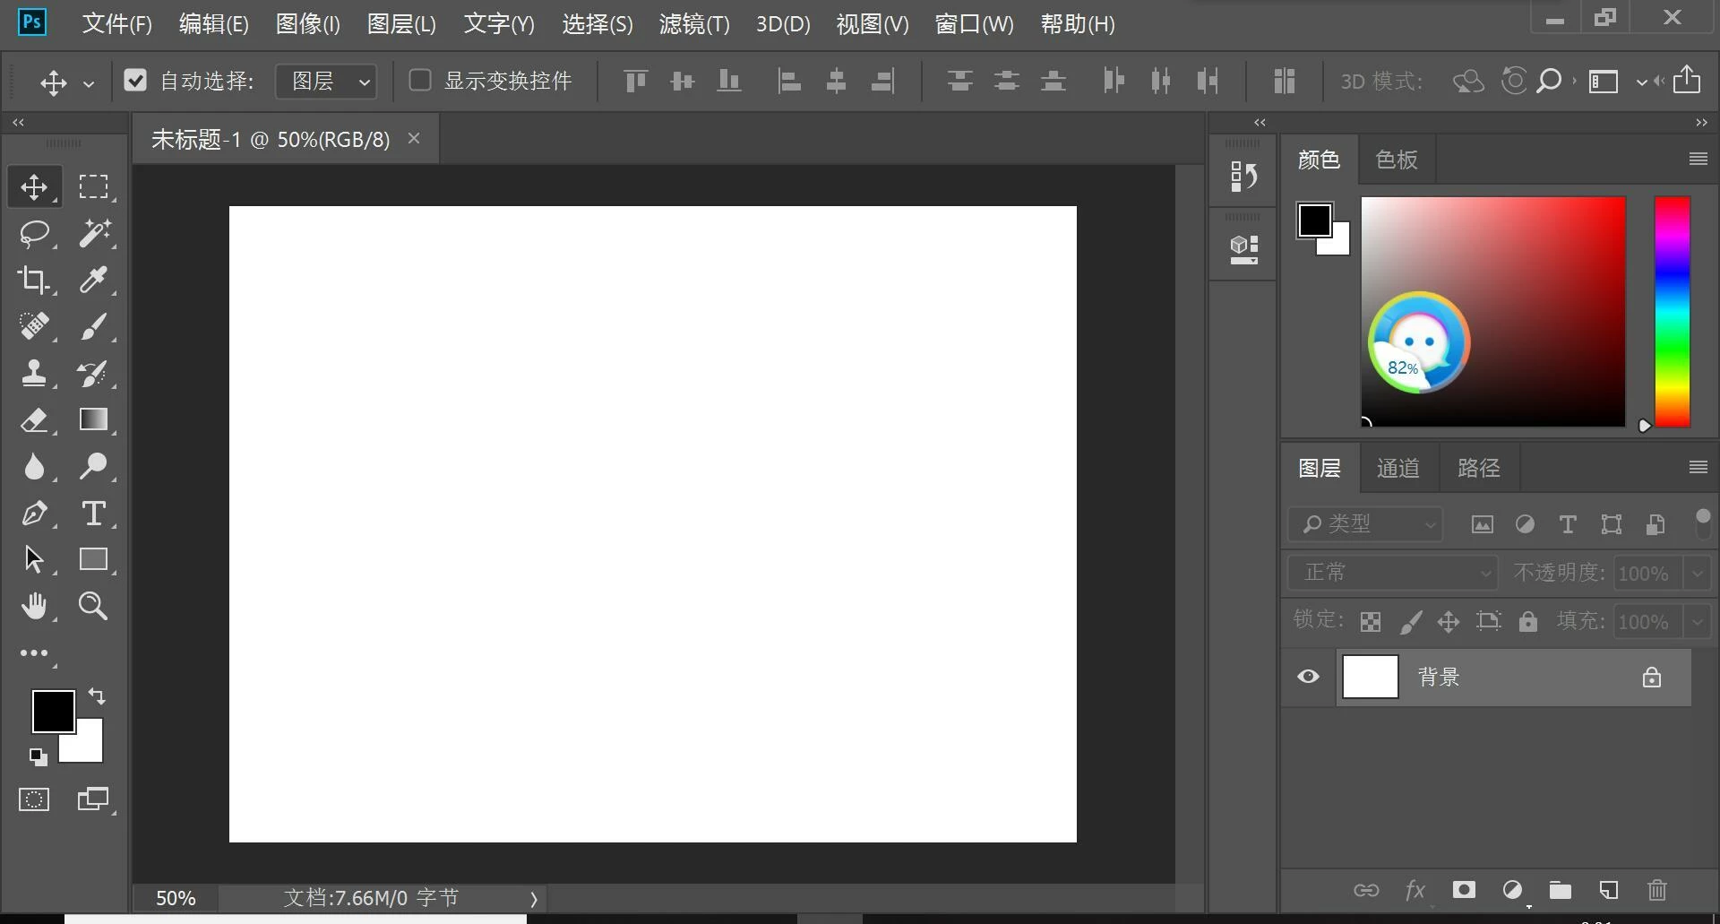This screenshot has height=924, width=1720.
Task: Select the Dodge tool
Action: (93, 466)
